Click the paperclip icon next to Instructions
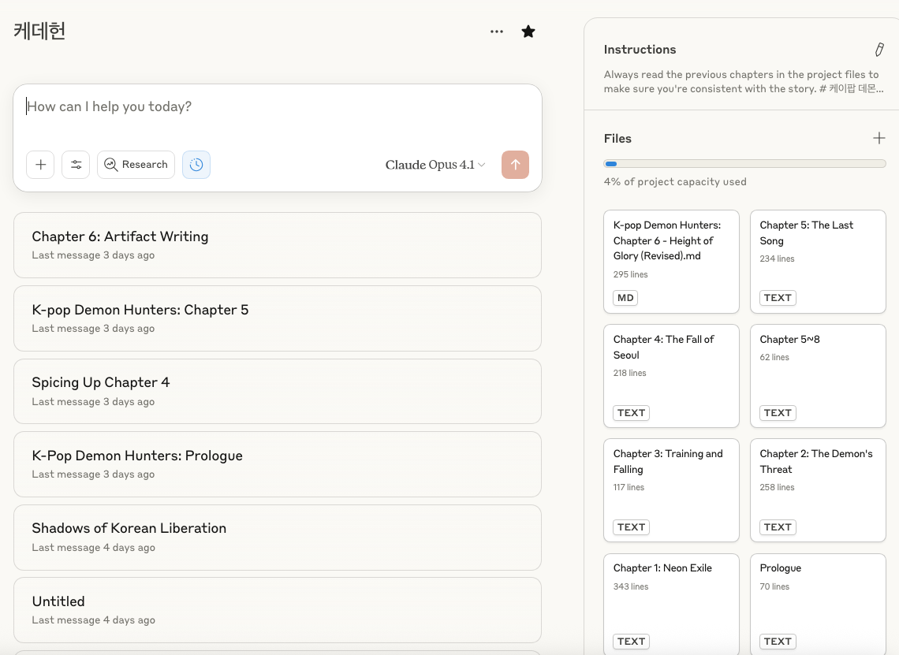899x655 pixels. coord(879,49)
